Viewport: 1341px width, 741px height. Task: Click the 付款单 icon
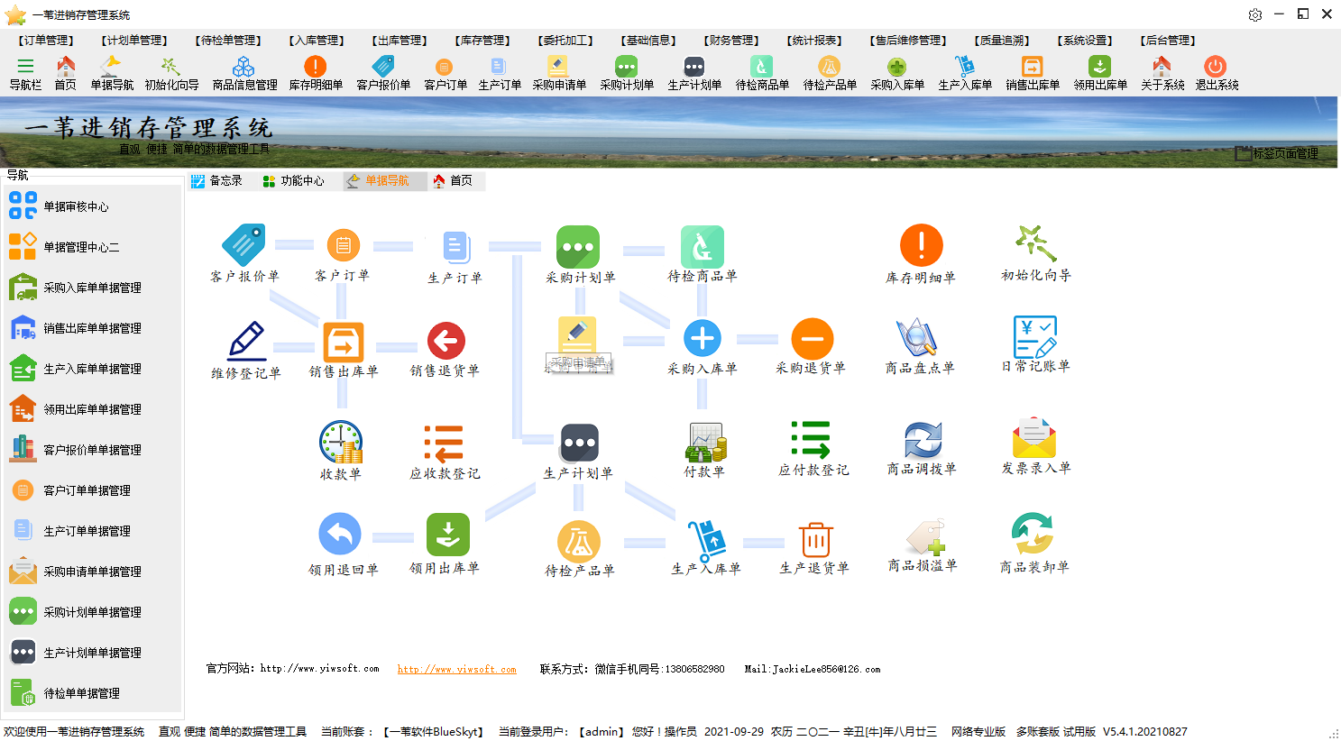pyautogui.click(x=704, y=442)
